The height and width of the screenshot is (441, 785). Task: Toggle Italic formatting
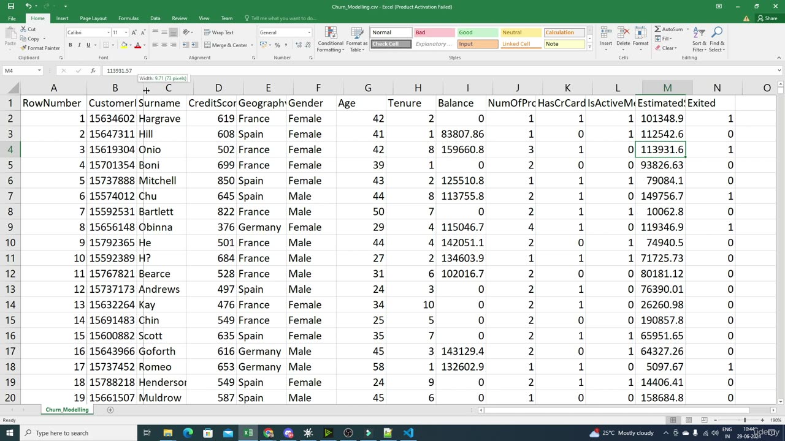tap(79, 45)
